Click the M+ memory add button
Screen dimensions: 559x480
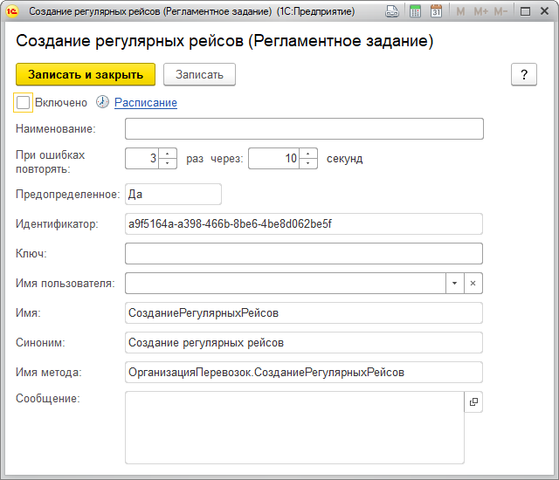coord(480,11)
